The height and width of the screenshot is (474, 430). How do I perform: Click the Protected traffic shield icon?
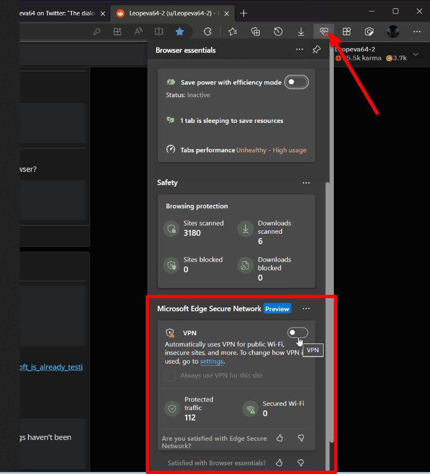point(172,409)
